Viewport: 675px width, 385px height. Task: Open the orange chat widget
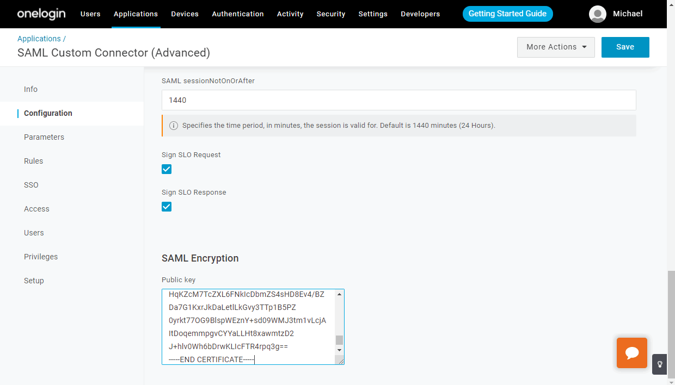click(631, 353)
